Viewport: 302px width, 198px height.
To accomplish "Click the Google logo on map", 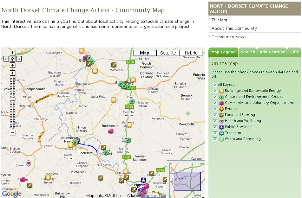I will click(12, 194).
